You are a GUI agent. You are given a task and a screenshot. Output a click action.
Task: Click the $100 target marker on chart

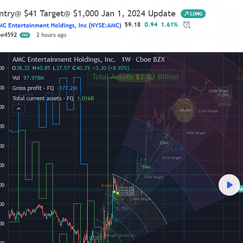pos(146,167)
